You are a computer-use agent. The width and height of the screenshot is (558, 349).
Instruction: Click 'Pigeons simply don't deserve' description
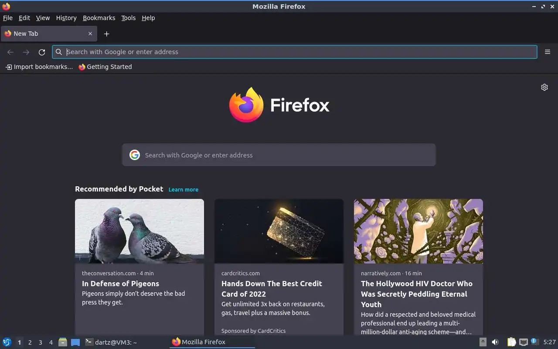(x=133, y=298)
